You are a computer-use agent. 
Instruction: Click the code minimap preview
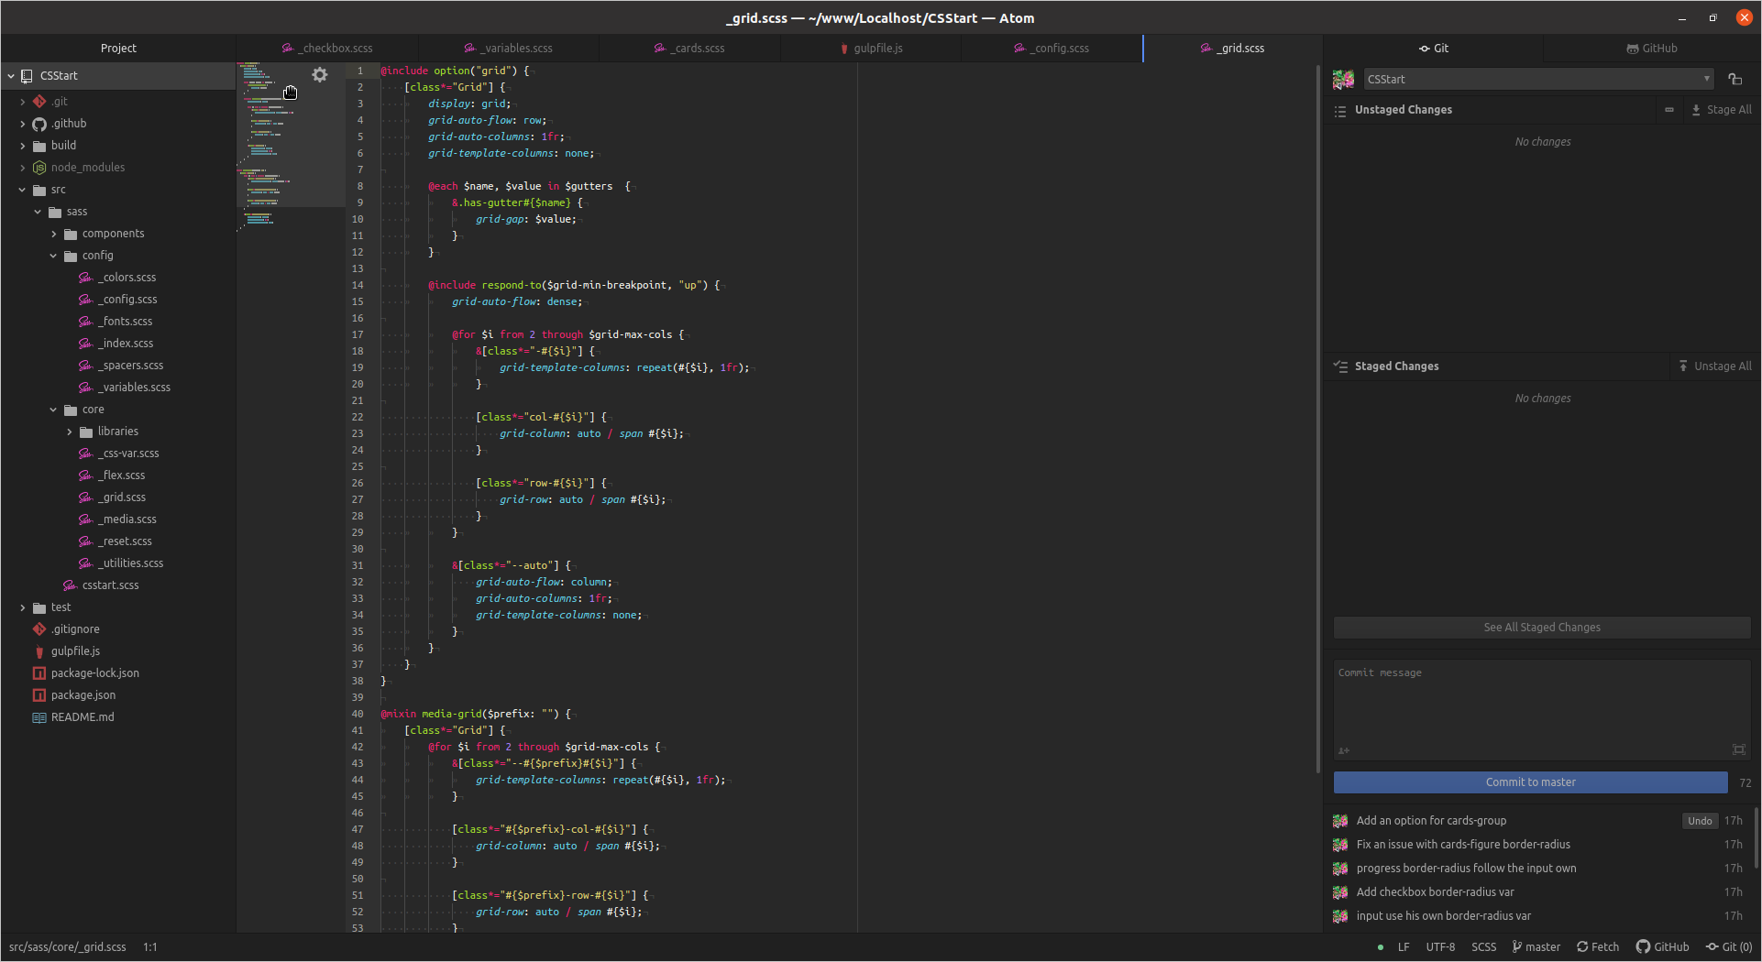coord(291,147)
